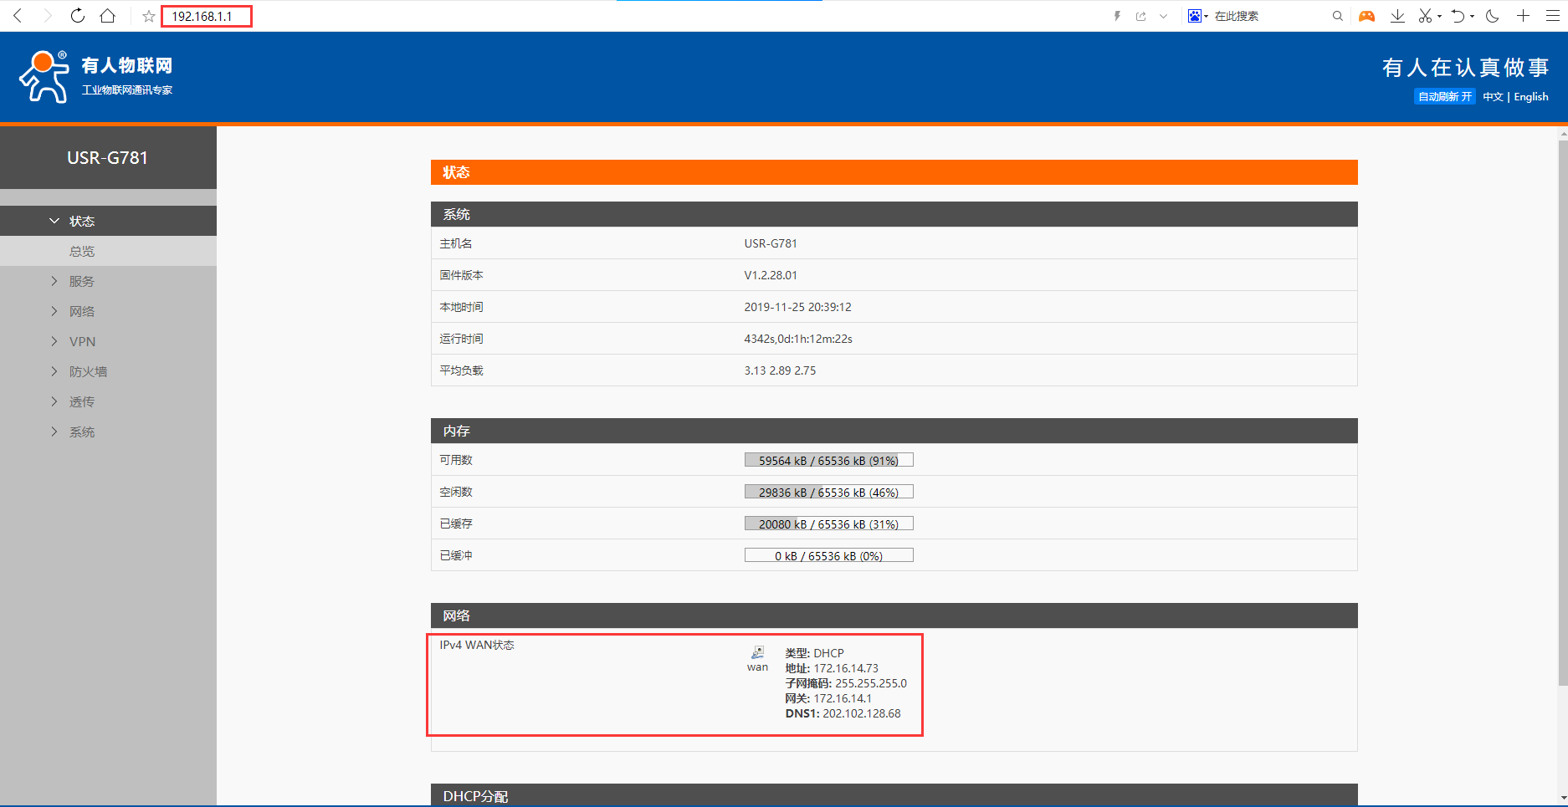Click the scissors screenshot tool icon
This screenshot has height=807, width=1568.
point(1425,16)
